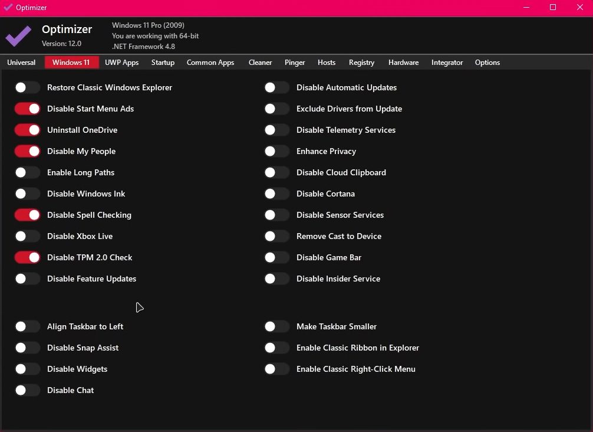Toggle Disable Snap Assist switch
This screenshot has height=432, width=593.
27,348
